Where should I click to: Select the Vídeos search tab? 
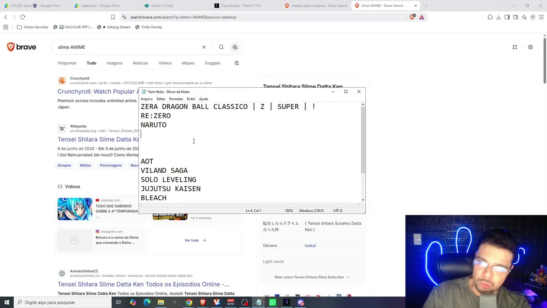[165, 63]
